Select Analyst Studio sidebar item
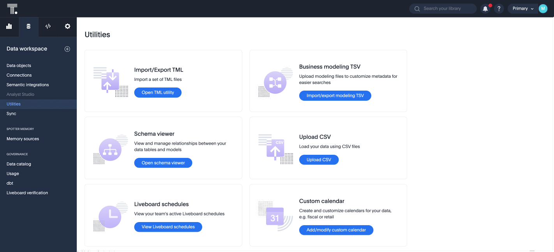The height and width of the screenshot is (252, 554). [20, 94]
